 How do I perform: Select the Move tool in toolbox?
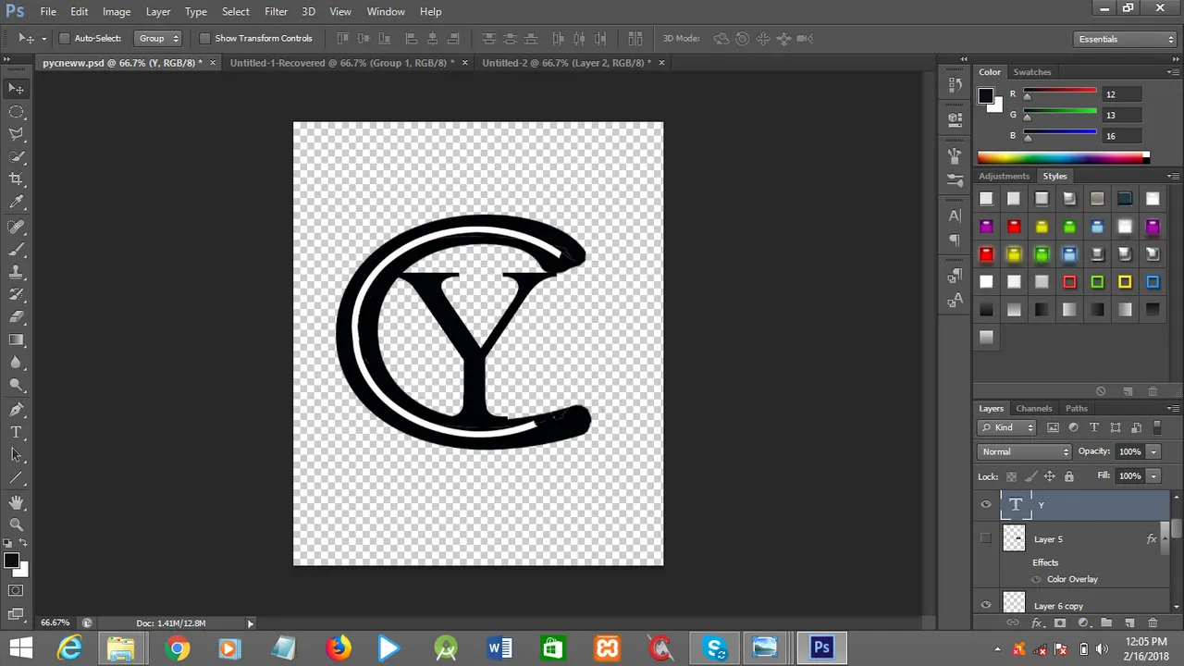click(x=17, y=89)
